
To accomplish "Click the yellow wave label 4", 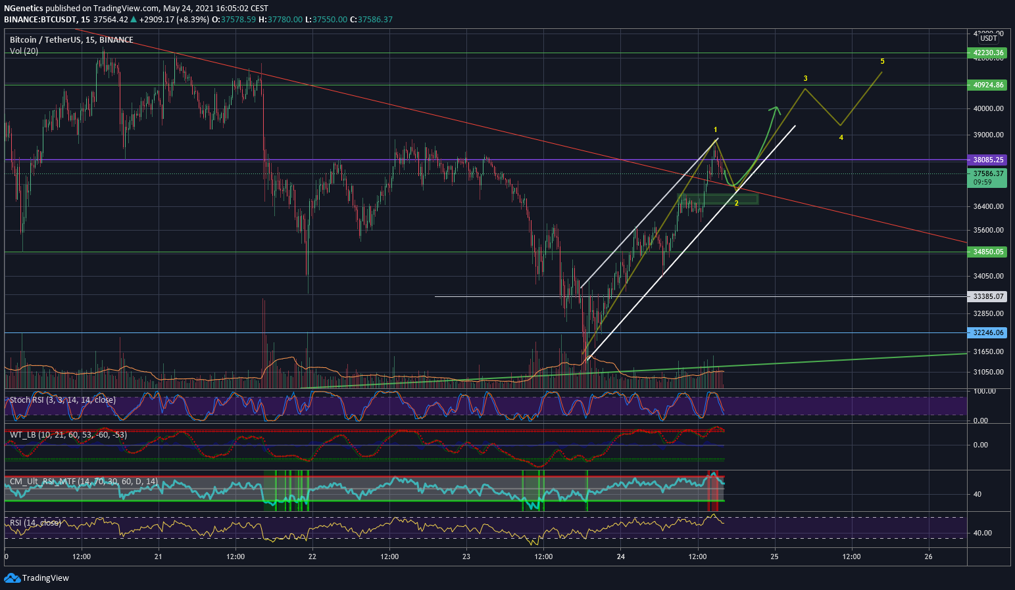I will point(841,138).
